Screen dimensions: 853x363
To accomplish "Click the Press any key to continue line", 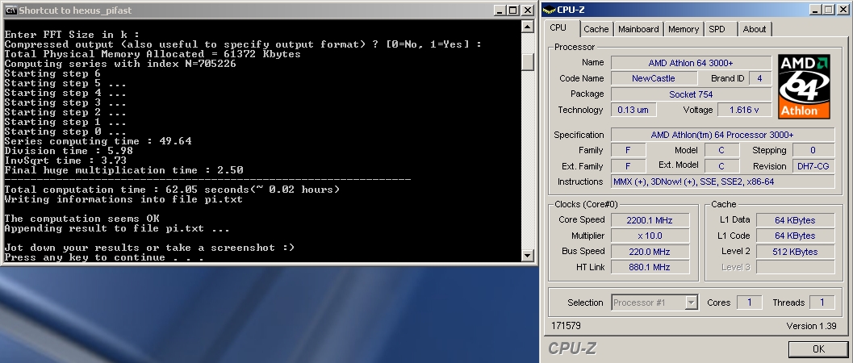I will (104, 257).
